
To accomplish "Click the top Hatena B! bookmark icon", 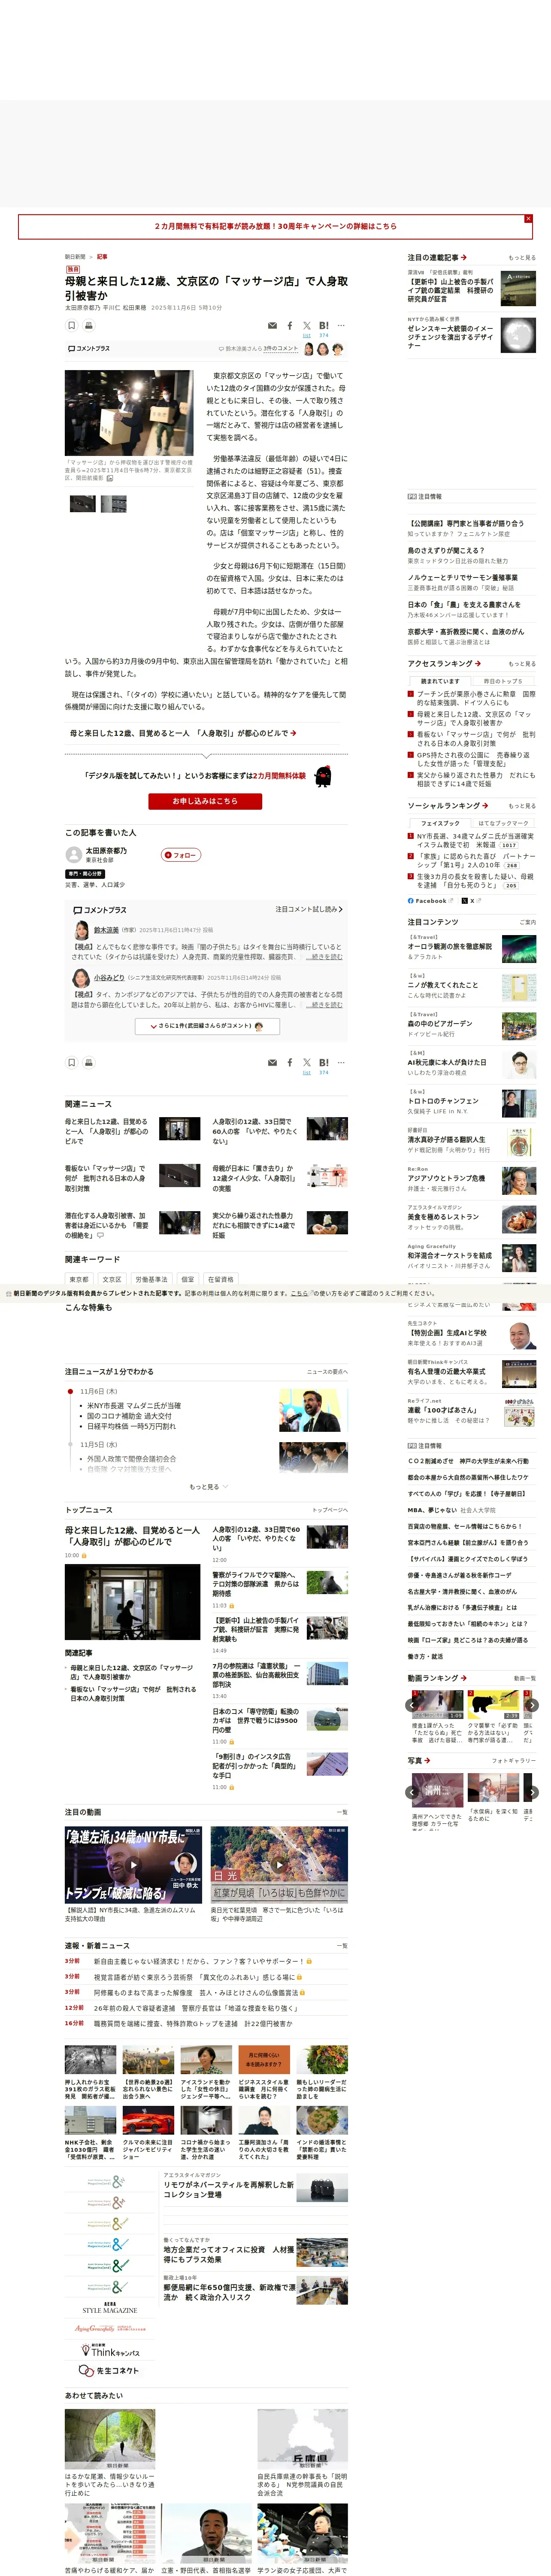I will click(323, 325).
